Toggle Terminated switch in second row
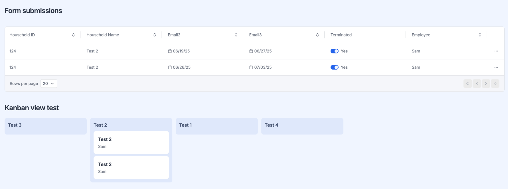This screenshot has height=189, width=508. click(334, 67)
